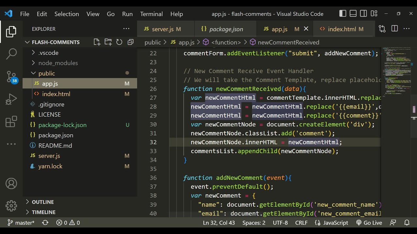Open the Terminal menu
417x234 pixels.
coord(151,14)
